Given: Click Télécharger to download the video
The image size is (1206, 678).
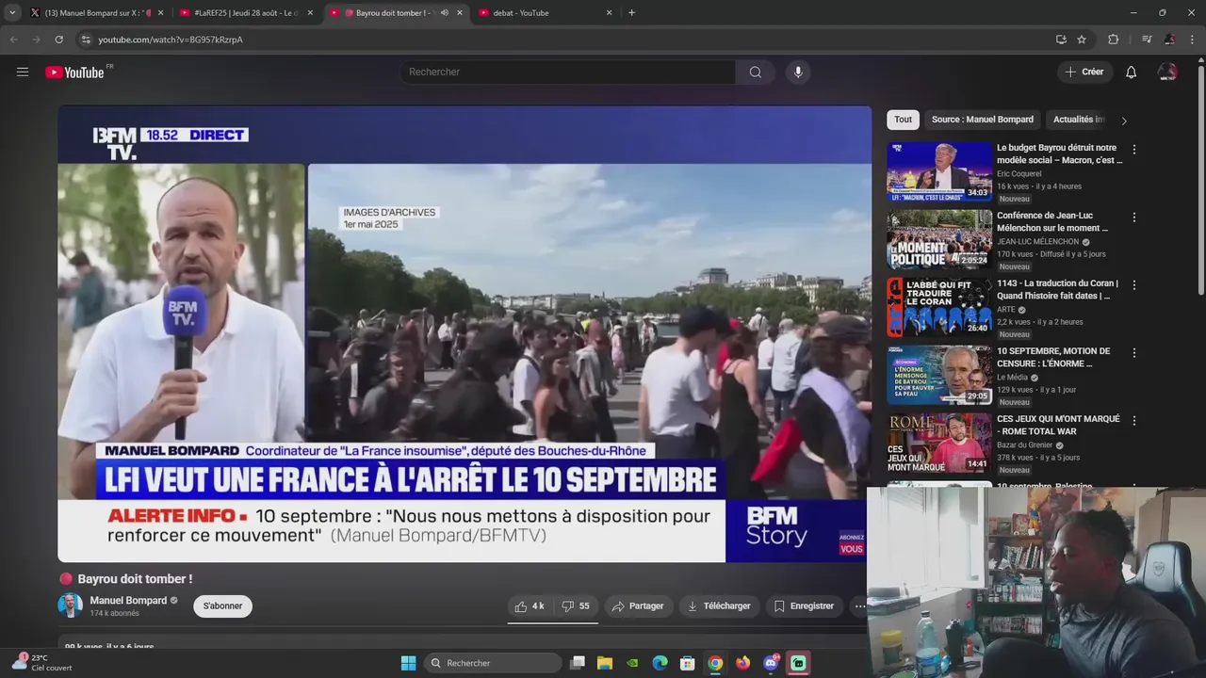Looking at the screenshot, I should pos(719,606).
